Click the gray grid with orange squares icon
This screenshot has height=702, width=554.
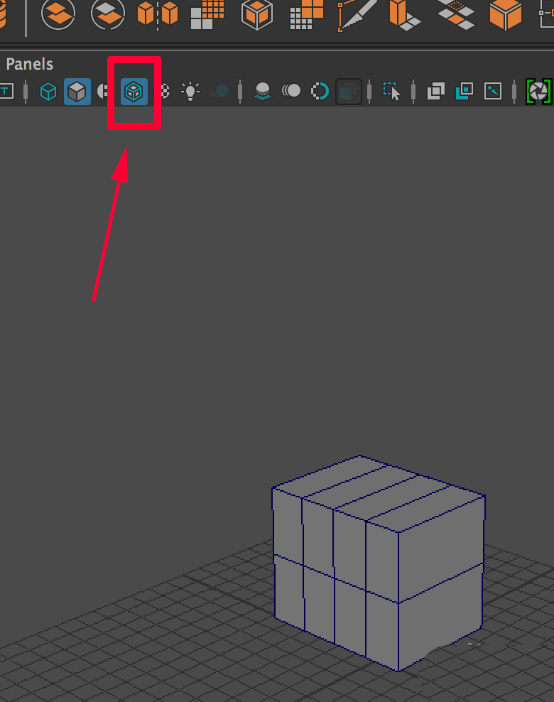pyautogui.click(x=307, y=13)
